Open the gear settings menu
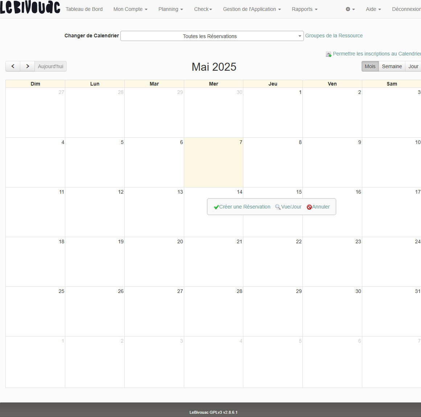This screenshot has width=421, height=417. [350, 9]
